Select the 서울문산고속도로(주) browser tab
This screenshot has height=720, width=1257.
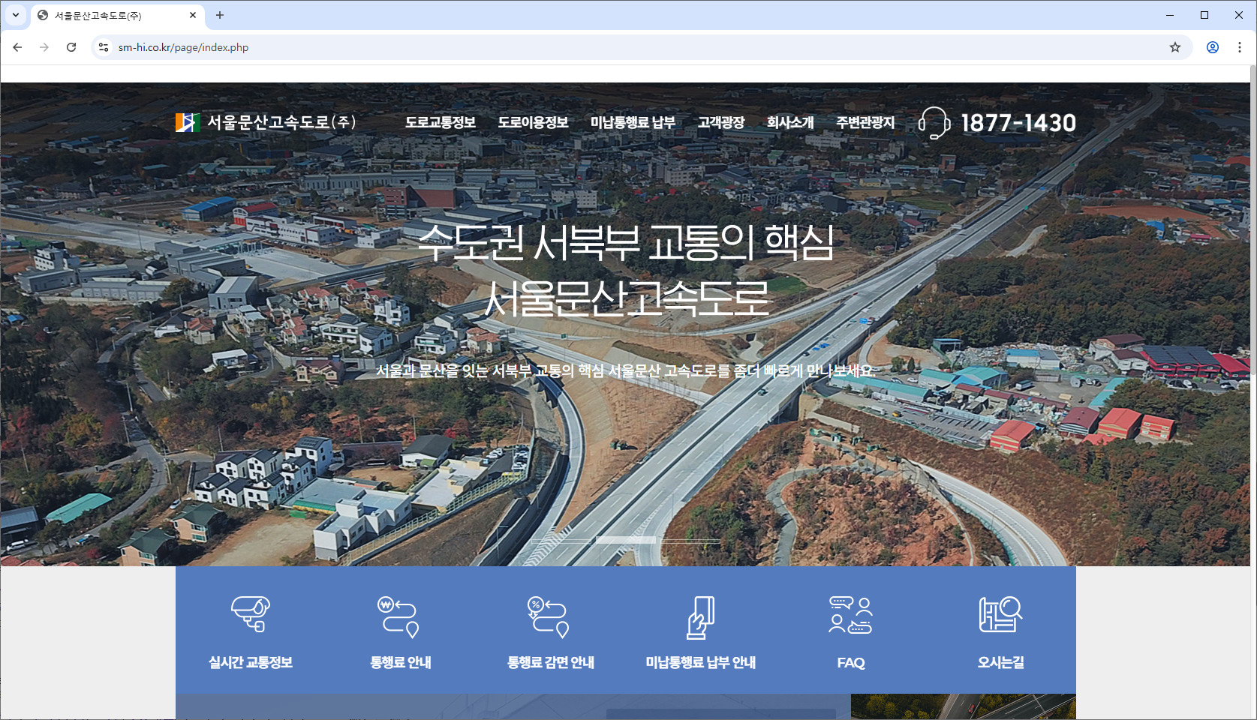[x=118, y=16]
